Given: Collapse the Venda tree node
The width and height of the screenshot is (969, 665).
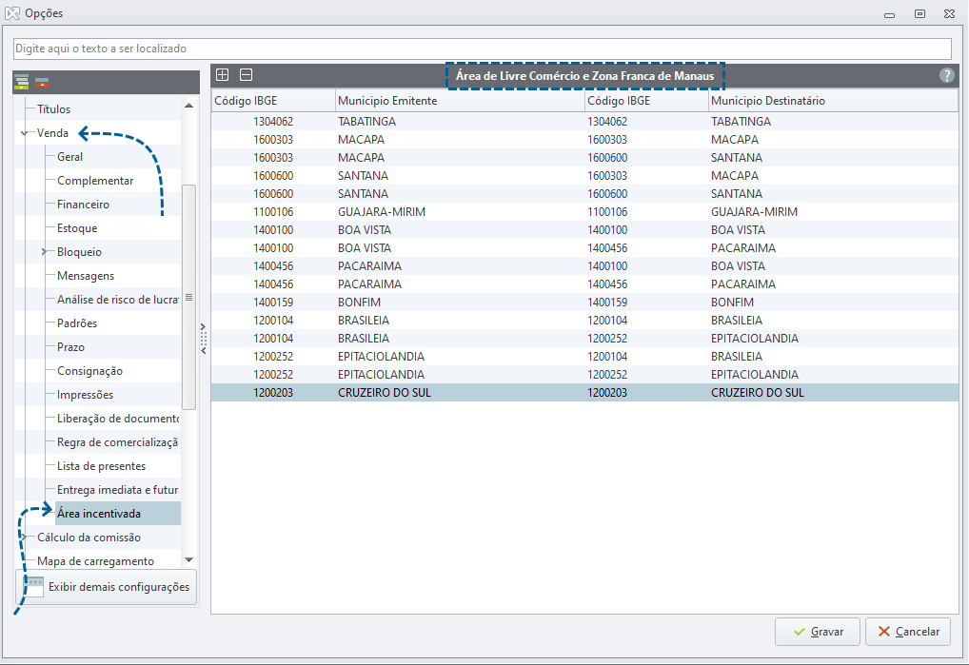Looking at the screenshot, I should (24, 133).
